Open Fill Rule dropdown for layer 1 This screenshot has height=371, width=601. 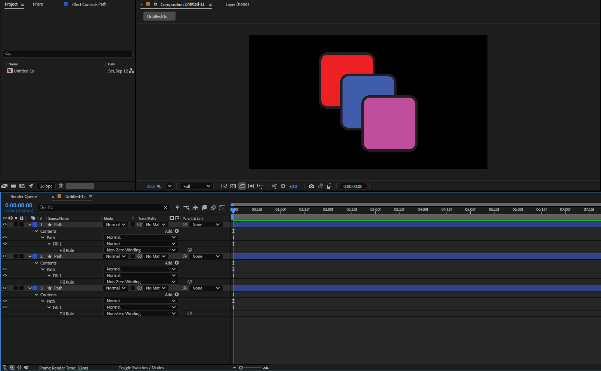141,250
